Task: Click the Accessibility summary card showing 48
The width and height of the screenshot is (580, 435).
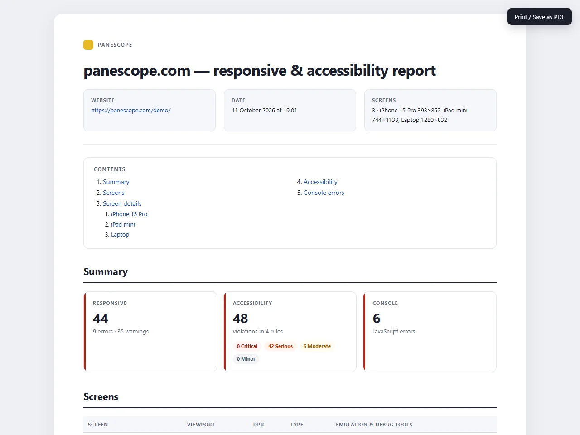Action: pyautogui.click(x=290, y=332)
